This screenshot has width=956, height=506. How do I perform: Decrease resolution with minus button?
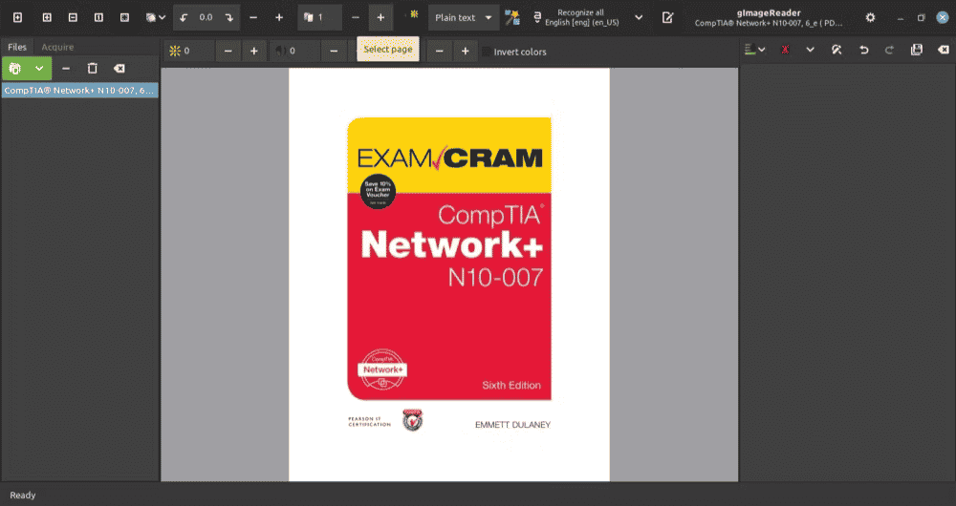click(439, 52)
